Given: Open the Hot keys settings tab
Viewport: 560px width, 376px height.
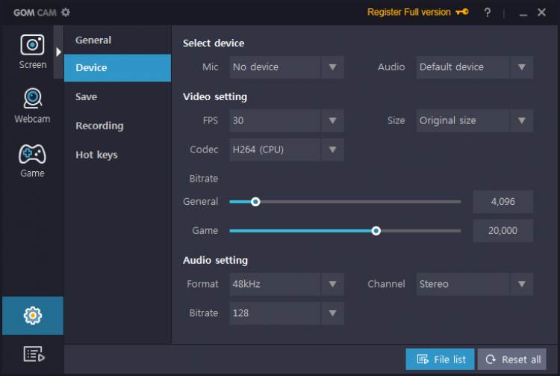Looking at the screenshot, I should 96,155.
